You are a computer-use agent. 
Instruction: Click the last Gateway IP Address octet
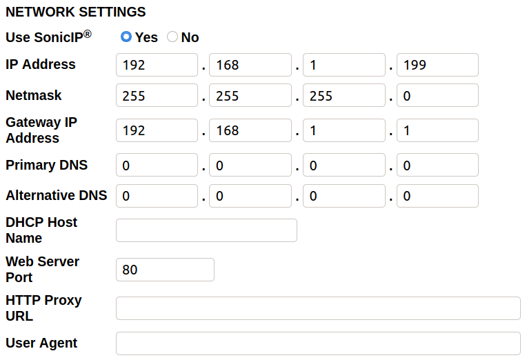click(x=437, y=130)
